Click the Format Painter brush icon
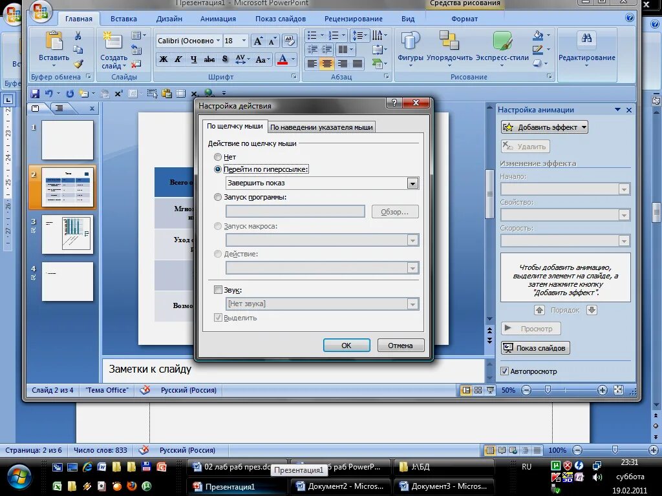Viewport: 662px width, 496px height. [x=78, y=64]
